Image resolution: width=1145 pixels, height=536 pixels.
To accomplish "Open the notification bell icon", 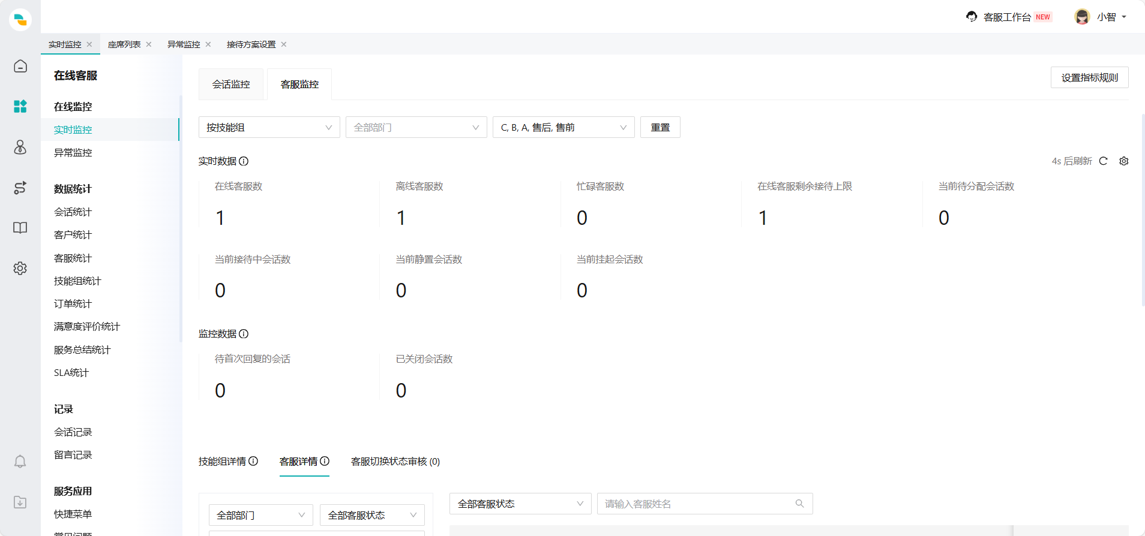I will (20, 461).
